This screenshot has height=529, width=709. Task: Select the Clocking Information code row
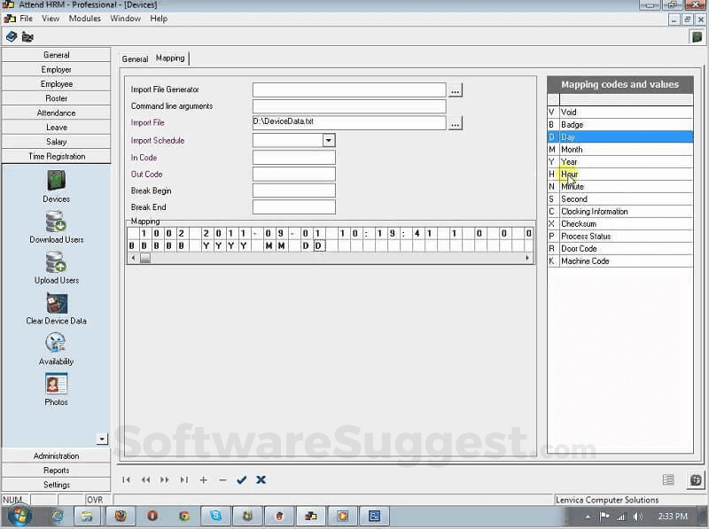click(x=619, y=211)
